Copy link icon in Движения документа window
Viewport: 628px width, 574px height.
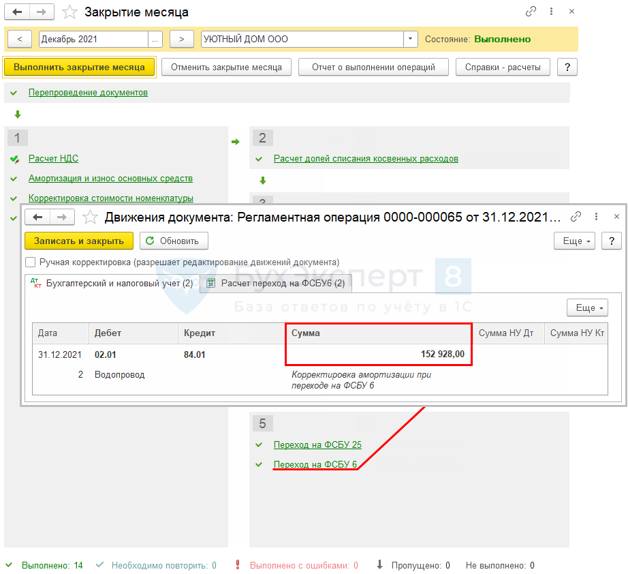tap(576, 217)
